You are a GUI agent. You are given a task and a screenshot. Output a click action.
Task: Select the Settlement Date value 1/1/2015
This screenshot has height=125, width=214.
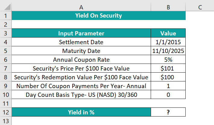click(168, 42)
